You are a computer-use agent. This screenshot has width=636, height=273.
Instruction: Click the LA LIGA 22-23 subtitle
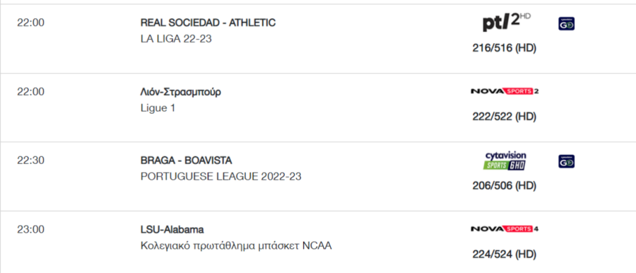tap(176, 39)
